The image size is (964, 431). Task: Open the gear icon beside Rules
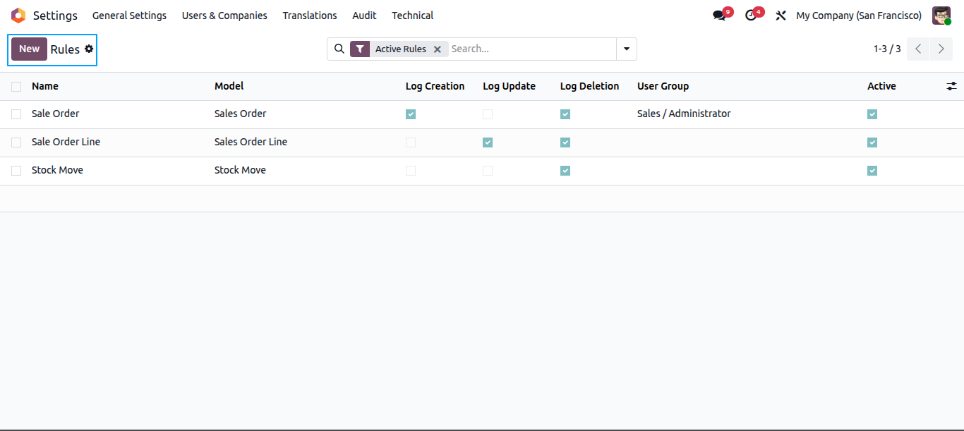[x=89, y=49]
